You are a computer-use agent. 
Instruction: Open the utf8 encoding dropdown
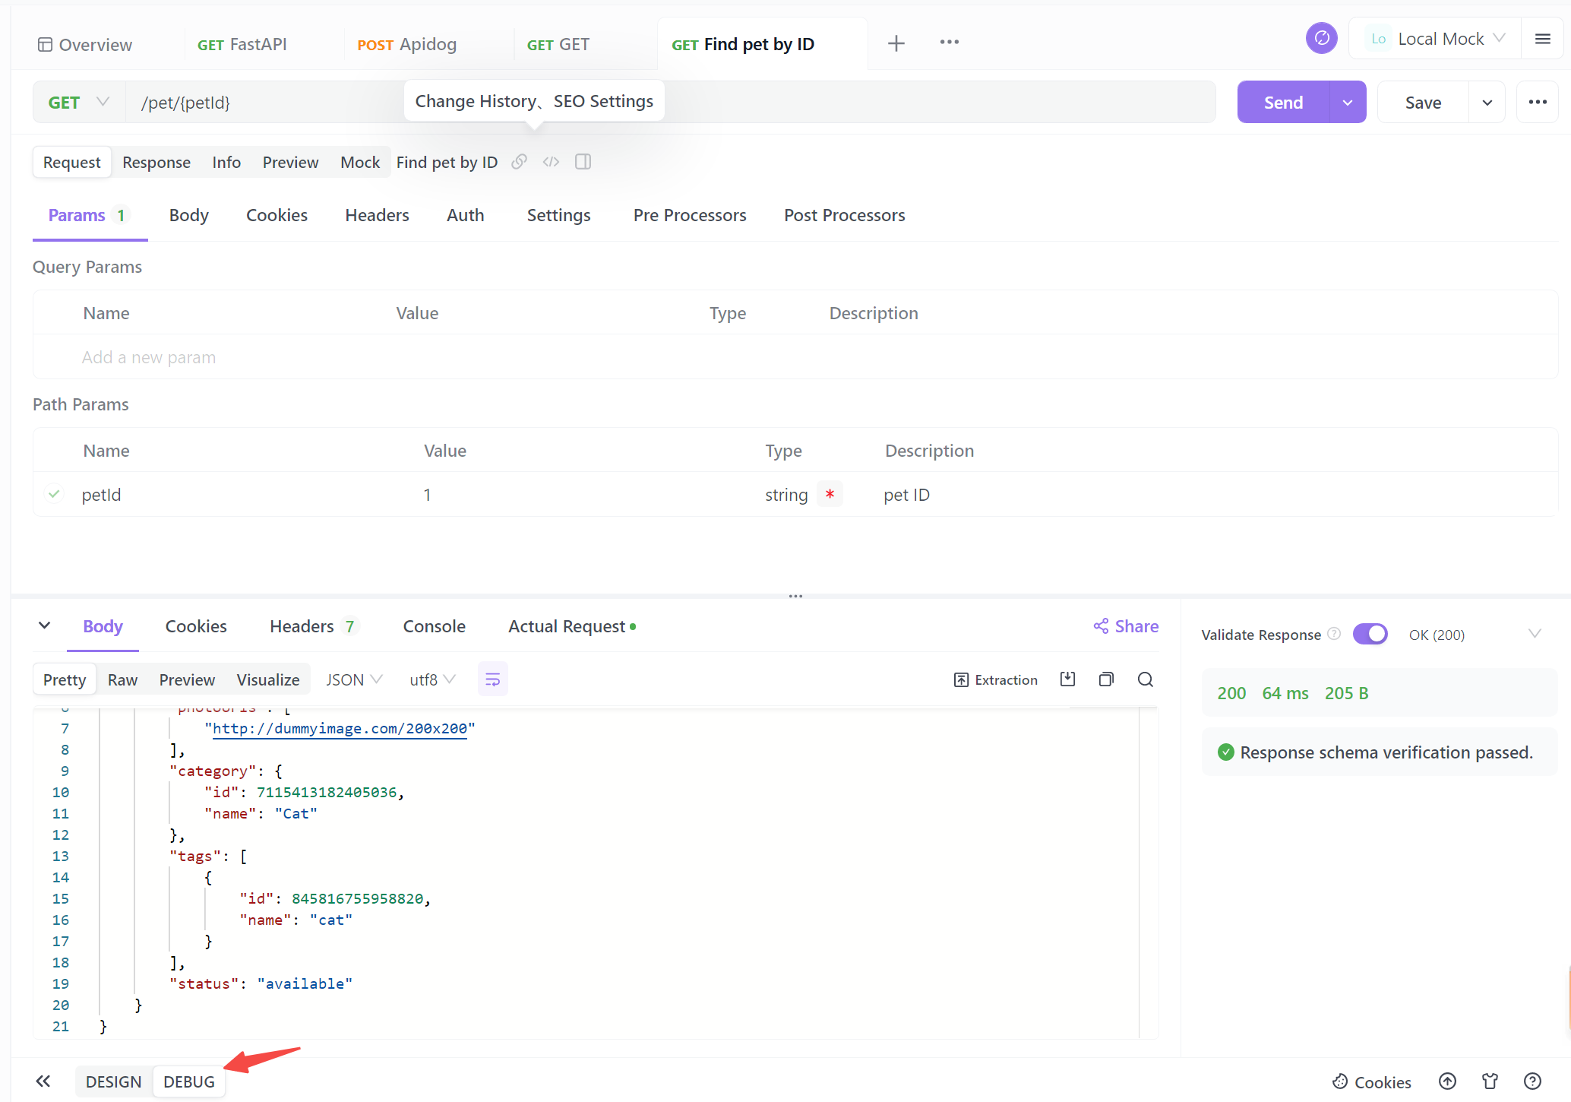click(x=432, y=679)
